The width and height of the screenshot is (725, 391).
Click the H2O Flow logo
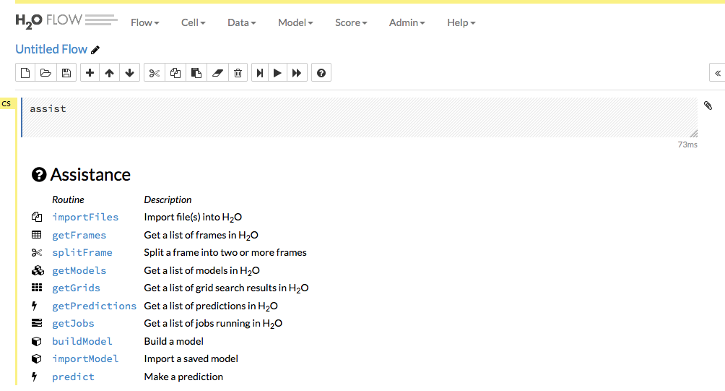click(x=66, y=21)
